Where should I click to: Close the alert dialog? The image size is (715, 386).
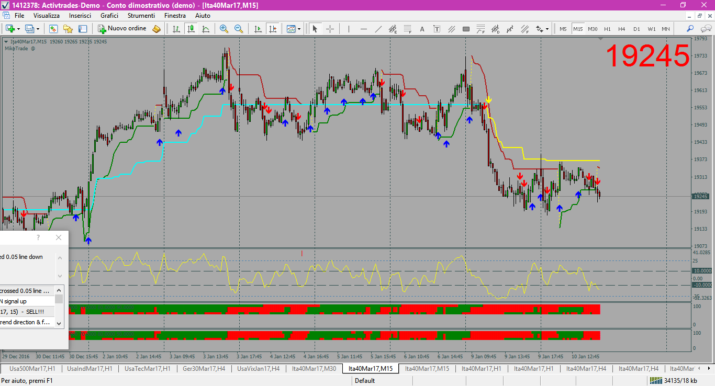tap(58, 237)
